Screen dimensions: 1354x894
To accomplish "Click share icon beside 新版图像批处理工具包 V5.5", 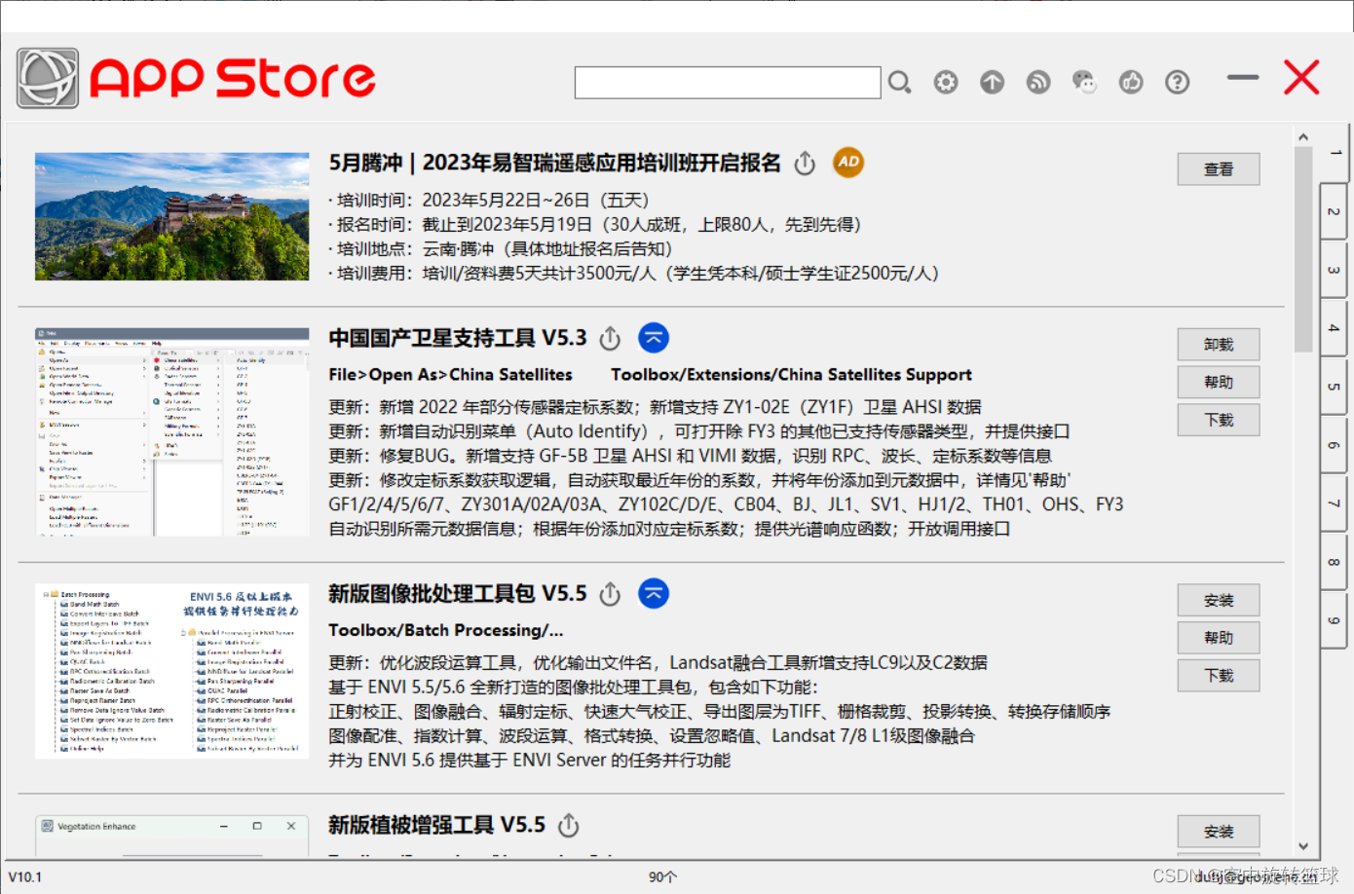I will [610, 594].
